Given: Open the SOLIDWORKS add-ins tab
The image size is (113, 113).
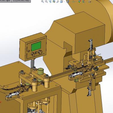Looking at the screenshot, I should pos(6,1).
